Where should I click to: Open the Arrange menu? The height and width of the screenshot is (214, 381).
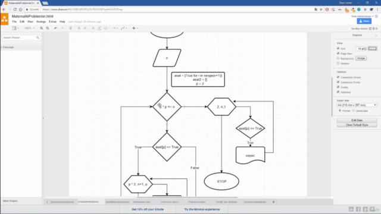(41, 21)
